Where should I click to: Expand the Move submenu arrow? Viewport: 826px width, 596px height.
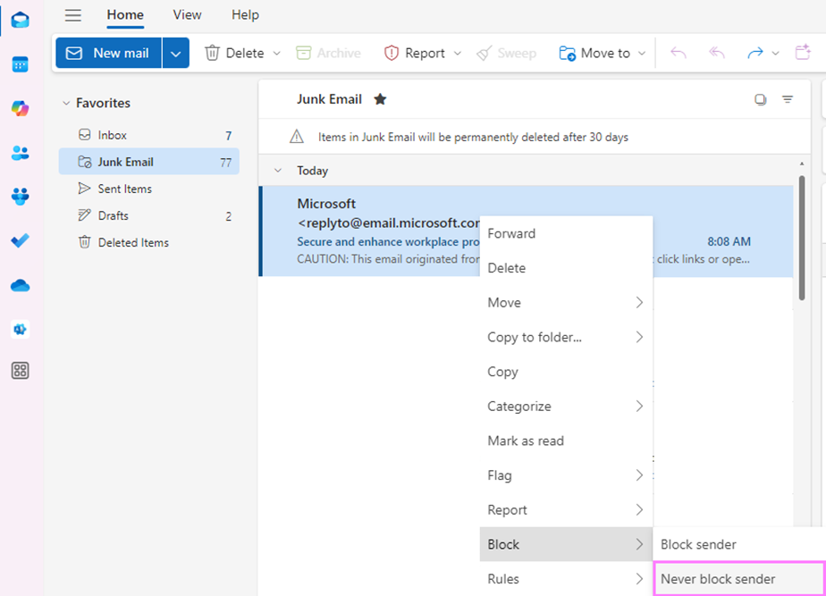click(639, 302)
